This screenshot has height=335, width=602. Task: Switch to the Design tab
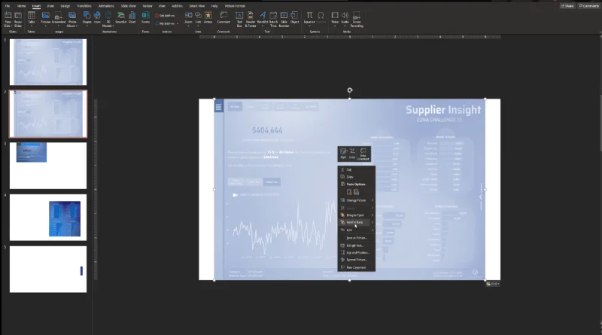click(65, 6)
